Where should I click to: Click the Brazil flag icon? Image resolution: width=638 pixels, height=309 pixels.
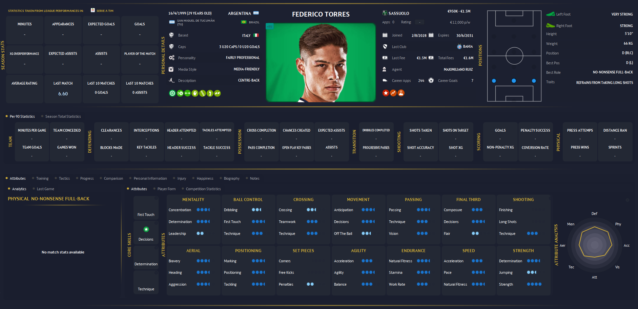click(x=244, y=22)
